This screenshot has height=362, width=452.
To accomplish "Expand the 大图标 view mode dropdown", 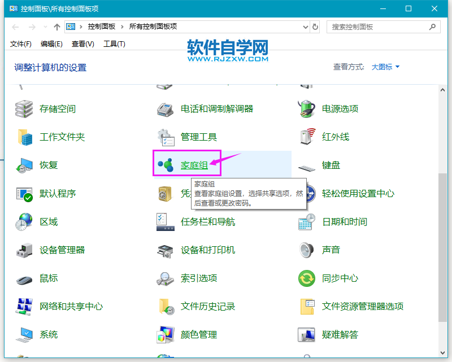I will [x=385, y=67].
